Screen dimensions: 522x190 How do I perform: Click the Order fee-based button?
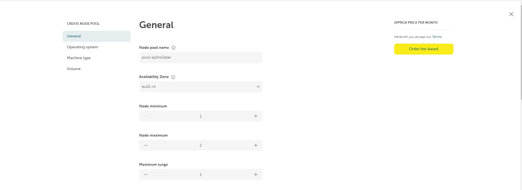[423, 49]
